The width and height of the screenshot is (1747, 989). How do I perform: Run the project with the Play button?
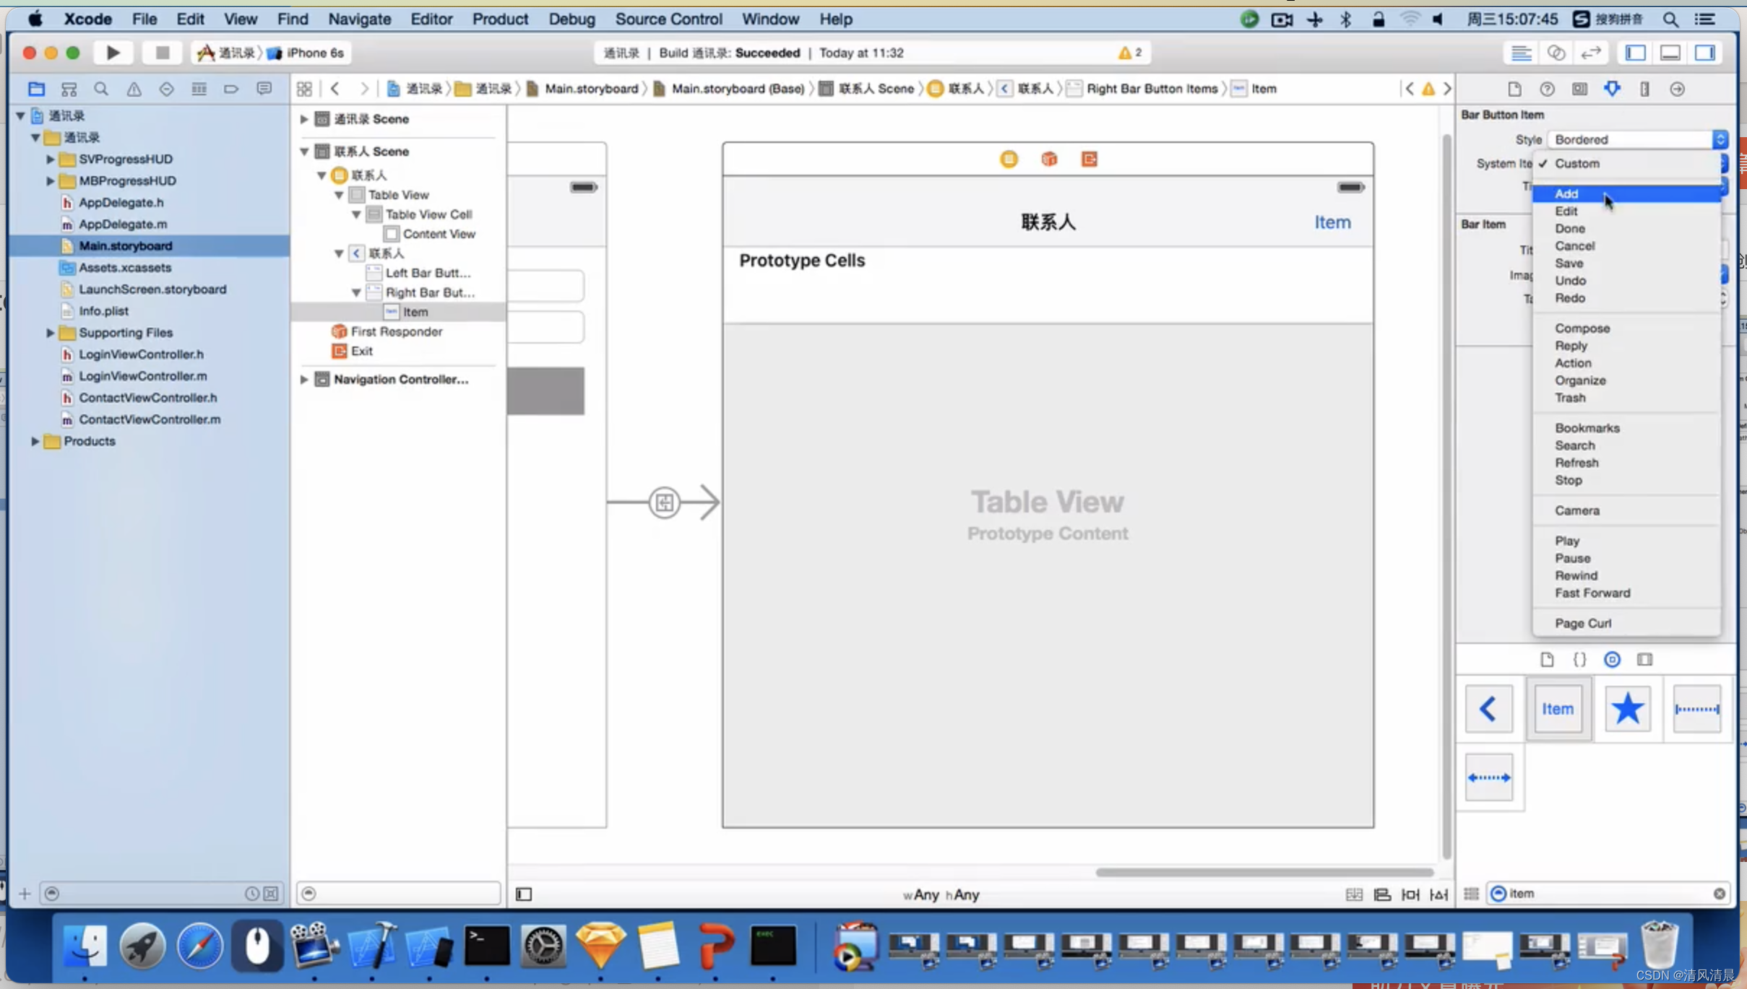[x=113, y=53]
